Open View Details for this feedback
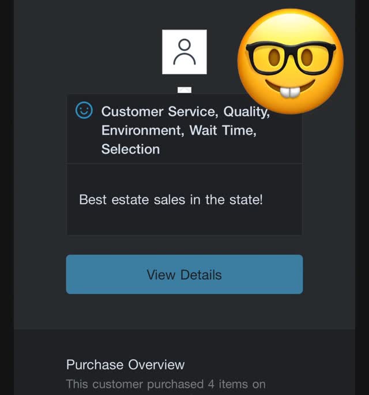 184,274
